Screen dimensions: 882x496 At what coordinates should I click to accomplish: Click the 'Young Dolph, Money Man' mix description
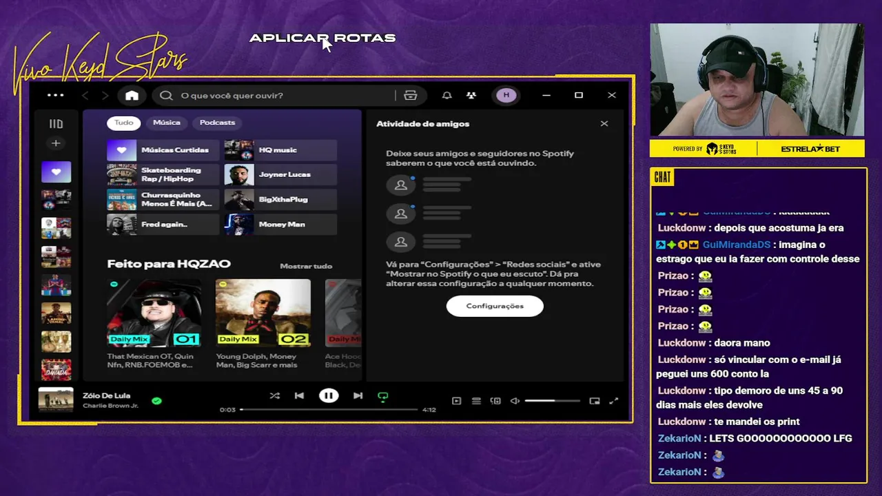coord(256,360)
